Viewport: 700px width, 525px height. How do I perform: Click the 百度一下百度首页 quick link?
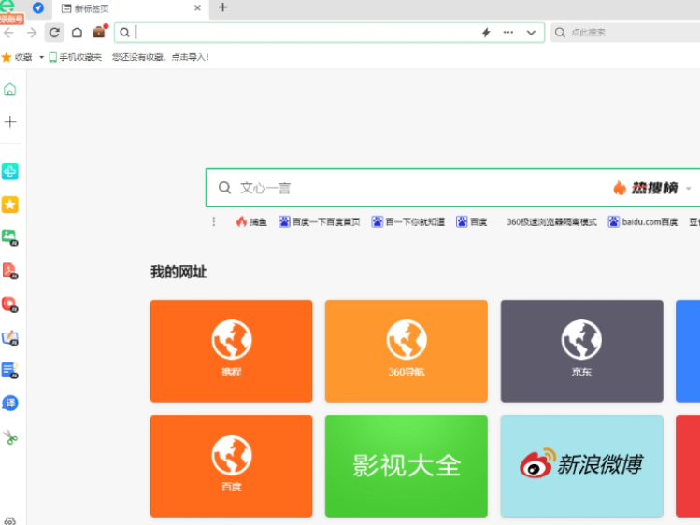[320, 221]
